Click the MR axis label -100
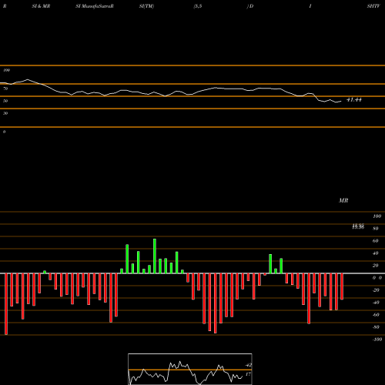The width and height of the screenshot is (385, 385). tap(377, 340)
